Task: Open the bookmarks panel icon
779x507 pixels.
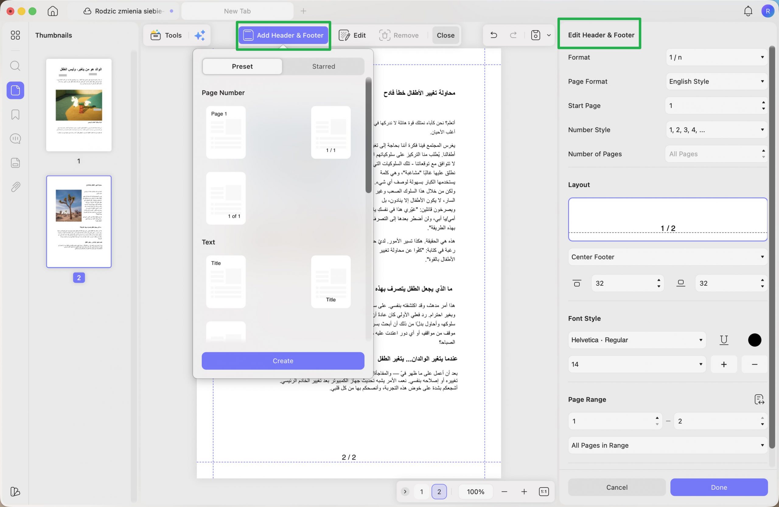Action: pyautogui.click(x=15, y=114)
